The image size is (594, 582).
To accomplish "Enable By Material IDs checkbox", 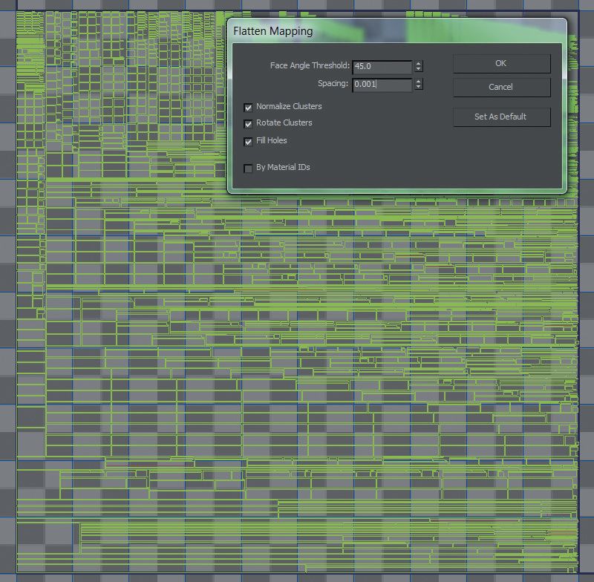I will (x=248, y=168).
